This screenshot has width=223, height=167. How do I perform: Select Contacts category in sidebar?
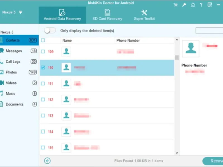(19, 40)
